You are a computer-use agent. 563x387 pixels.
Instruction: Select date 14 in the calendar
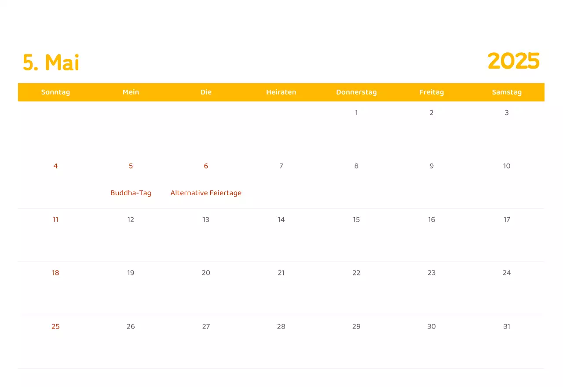click(x=281, y=219)
